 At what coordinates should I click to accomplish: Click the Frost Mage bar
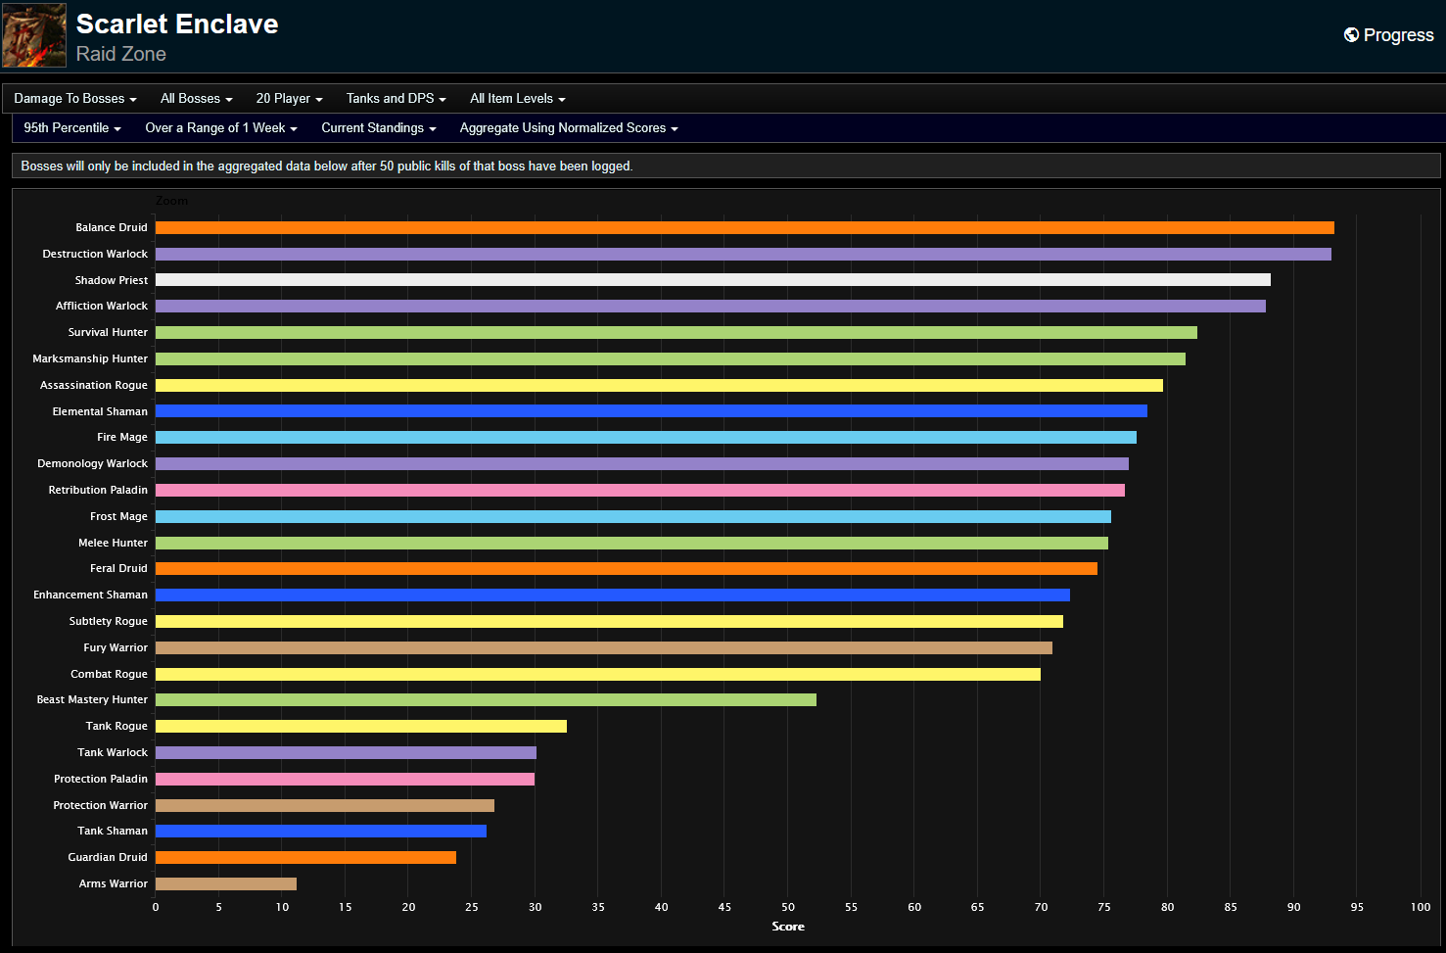[633, 516]
